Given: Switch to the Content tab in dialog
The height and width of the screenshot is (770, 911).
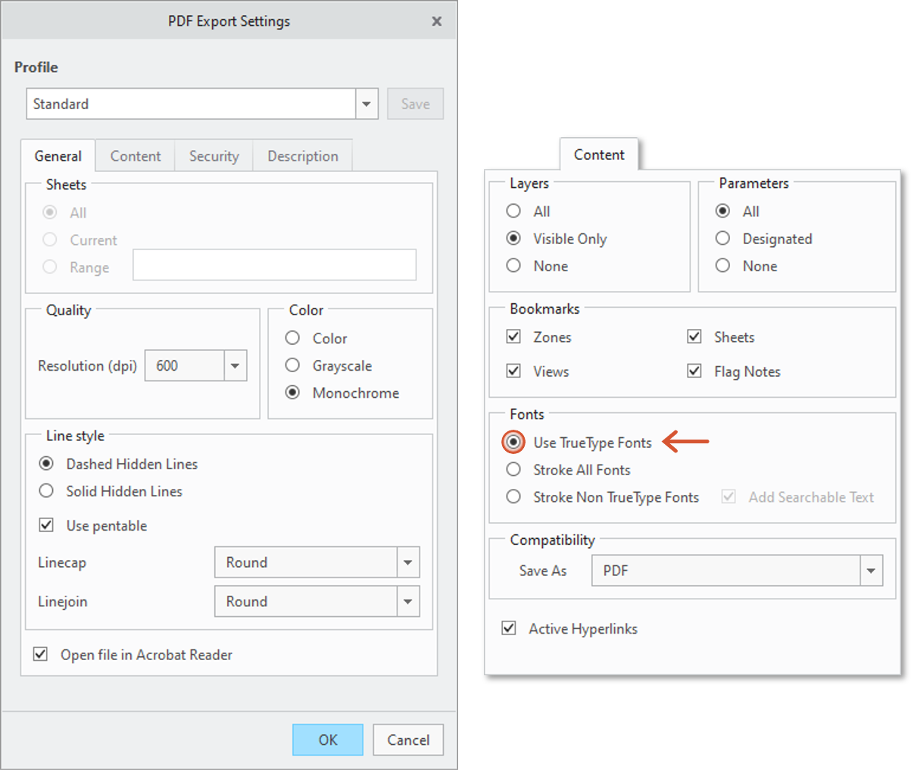Looking at the screenshot, I should 136,156.
